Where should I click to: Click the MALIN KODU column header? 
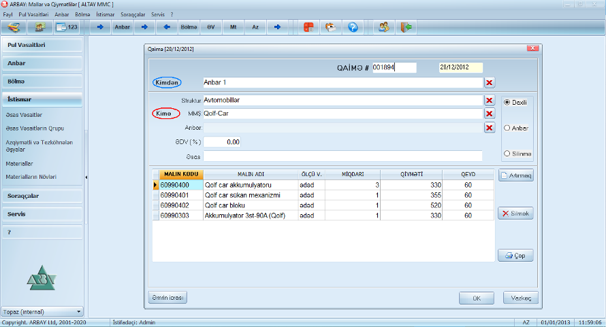click(x=181, y=174)
